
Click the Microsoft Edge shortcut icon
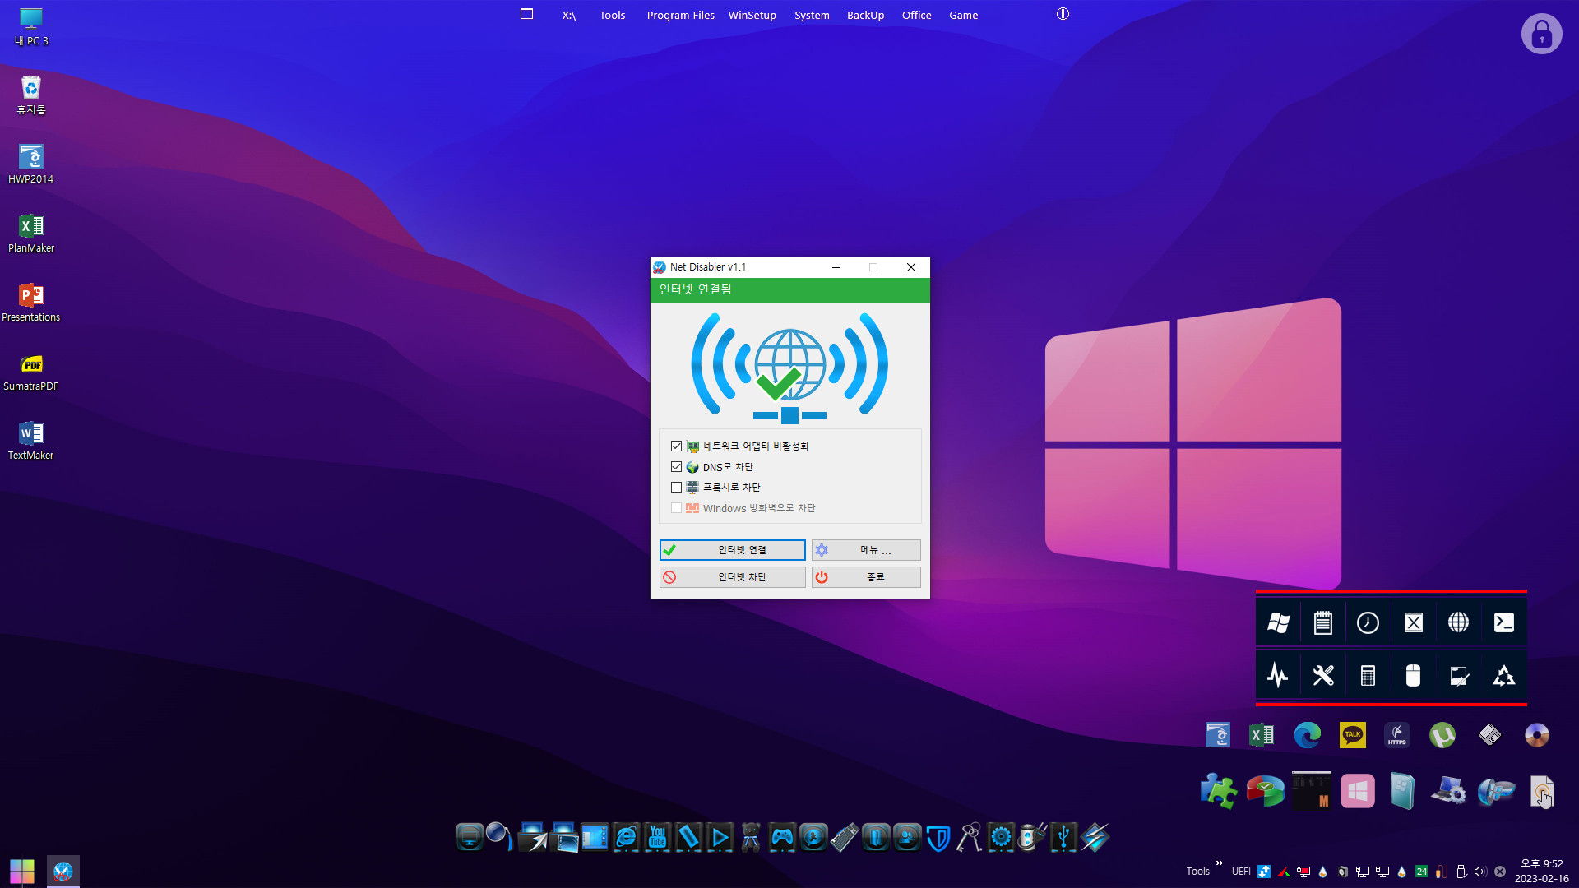click(1307, 734)
